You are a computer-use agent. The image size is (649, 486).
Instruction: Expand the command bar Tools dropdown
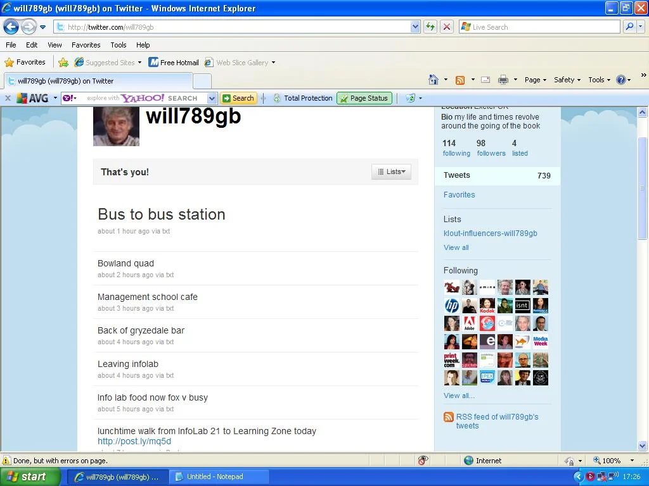(x=600, y=80)
